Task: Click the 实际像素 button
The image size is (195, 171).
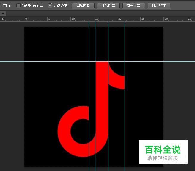Action: pos(83,5)
